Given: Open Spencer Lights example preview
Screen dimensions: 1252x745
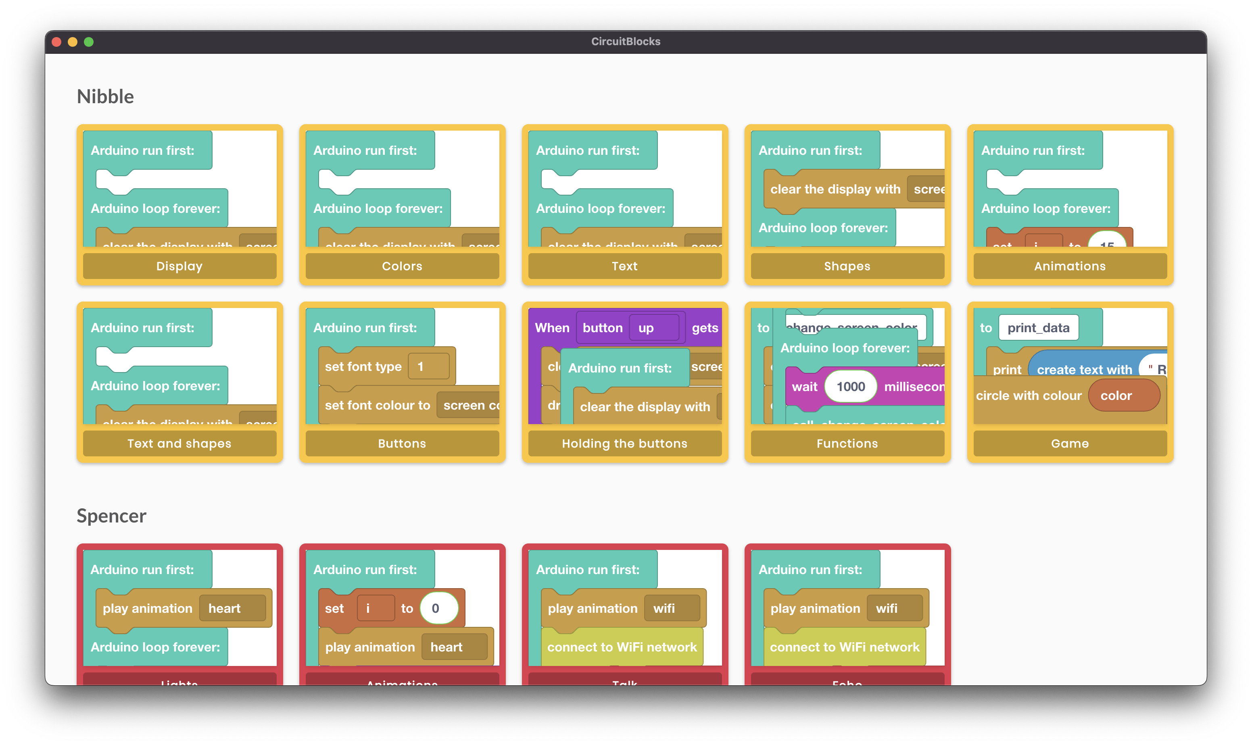Looking at the screenshot, I should click(179, 608).
